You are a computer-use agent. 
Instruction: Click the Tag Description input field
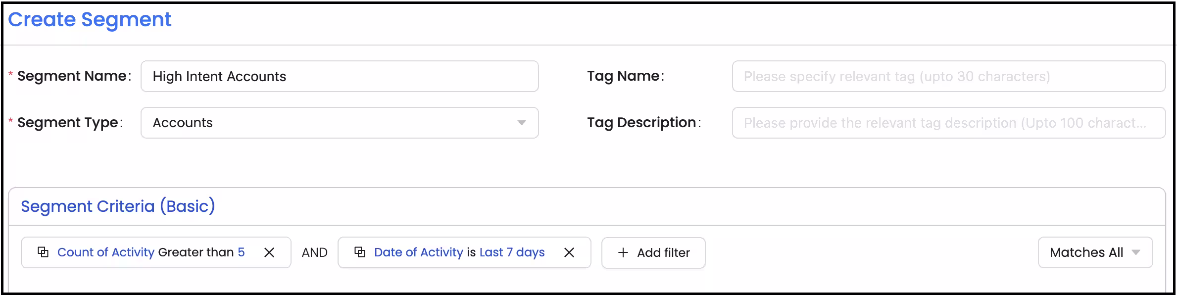pos(949,123)
